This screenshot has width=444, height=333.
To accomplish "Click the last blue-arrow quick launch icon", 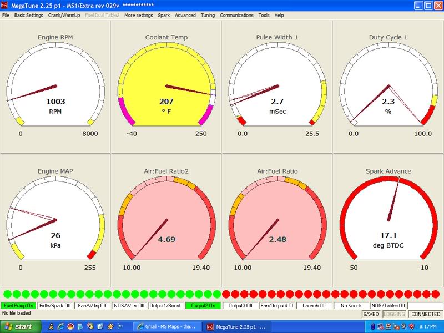I will tap(120, 326).
